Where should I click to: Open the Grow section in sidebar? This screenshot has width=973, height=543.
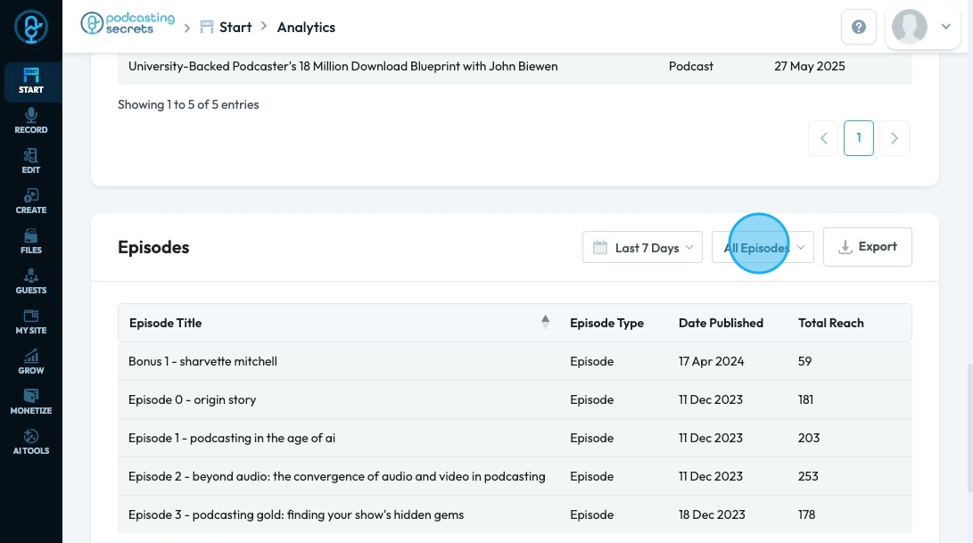tap(30, 362)
